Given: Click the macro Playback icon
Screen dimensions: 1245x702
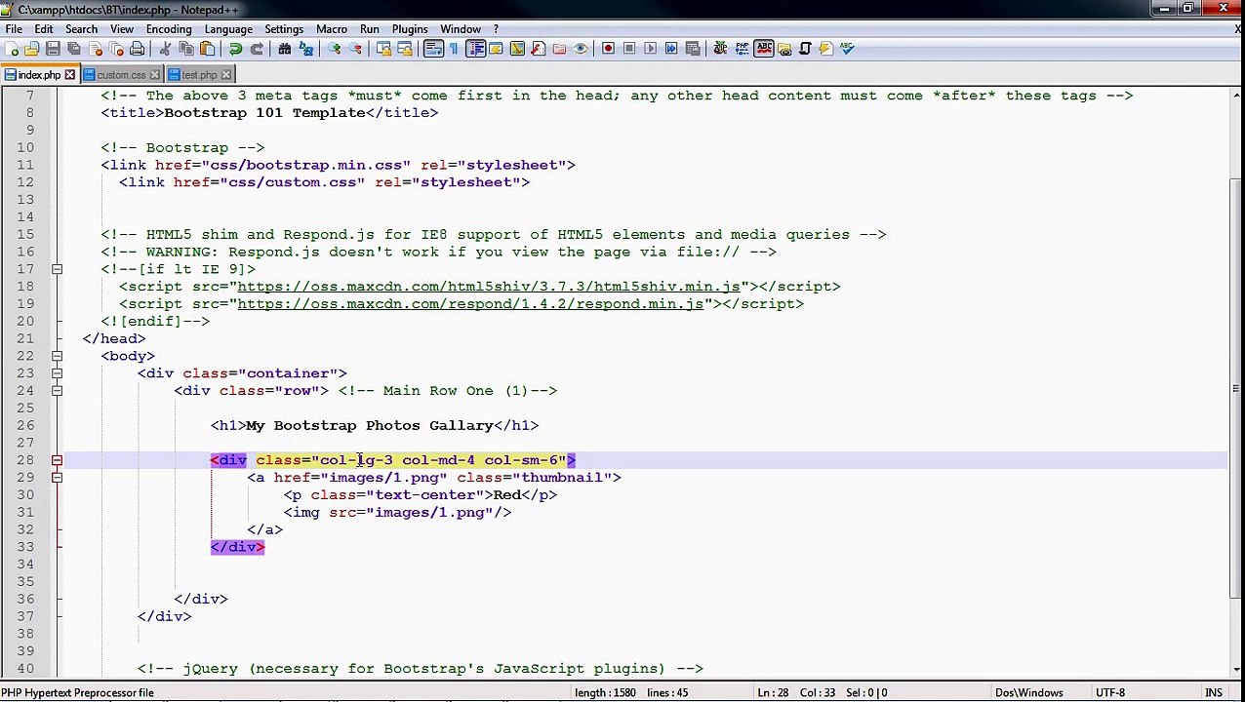Looking at the screenshot, I should pyautogui.click(x=650, y=49).
